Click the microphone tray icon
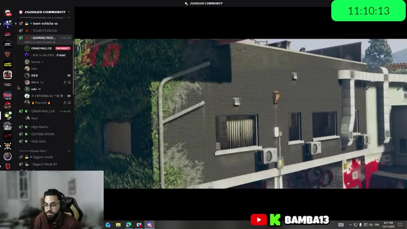Screen dimensions: 407x229 [361, 225]
